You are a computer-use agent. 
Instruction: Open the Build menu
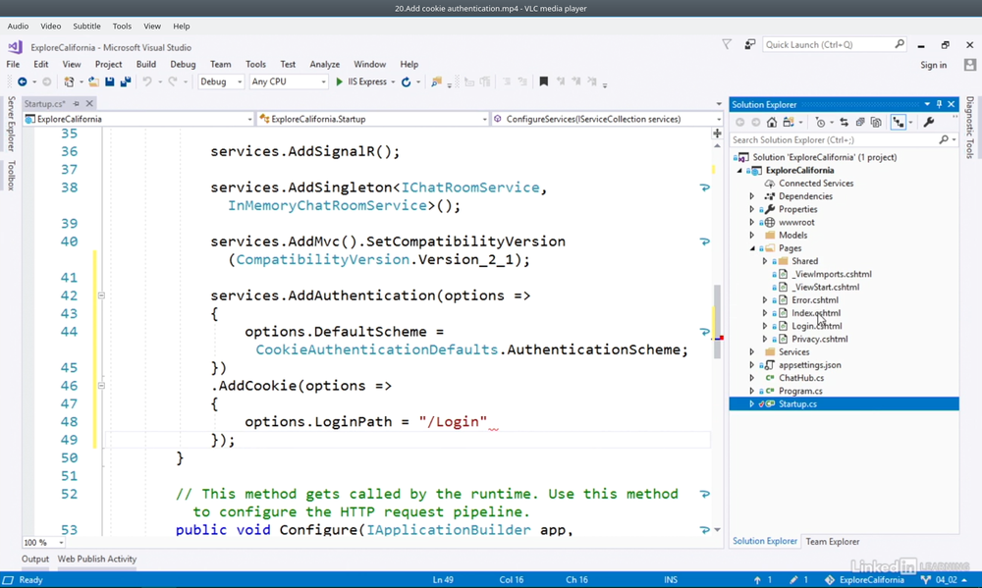tap(146, 65)
